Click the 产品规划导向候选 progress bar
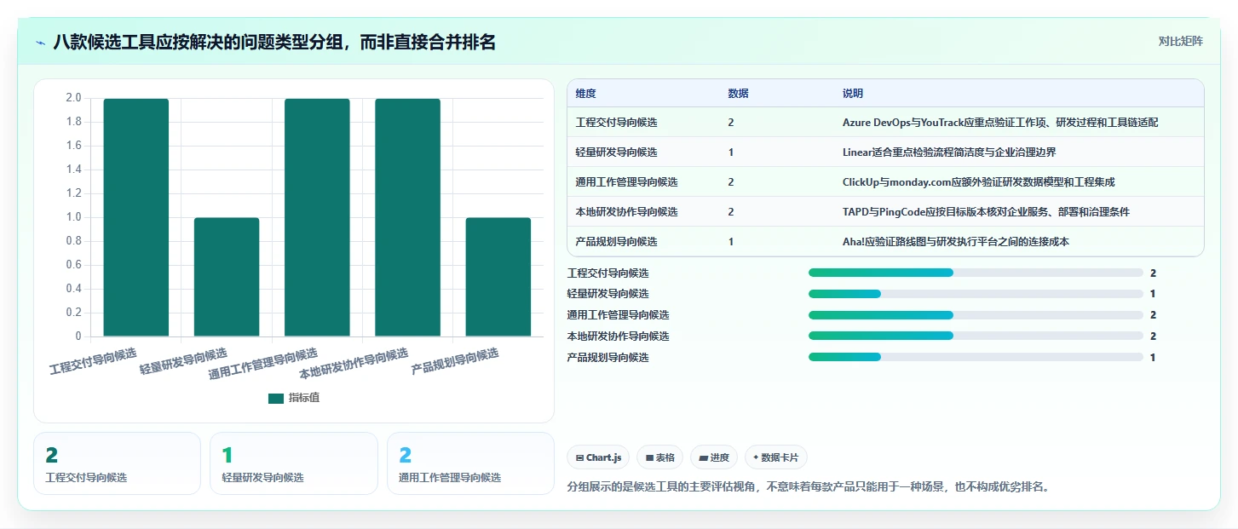 976,357
